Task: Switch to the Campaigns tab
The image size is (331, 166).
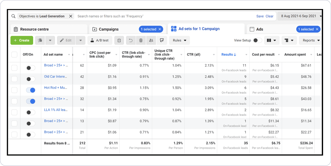Action: point(109,29)
